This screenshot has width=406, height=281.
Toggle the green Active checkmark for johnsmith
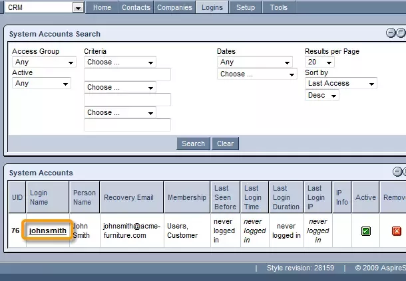(x=366, y=231)
